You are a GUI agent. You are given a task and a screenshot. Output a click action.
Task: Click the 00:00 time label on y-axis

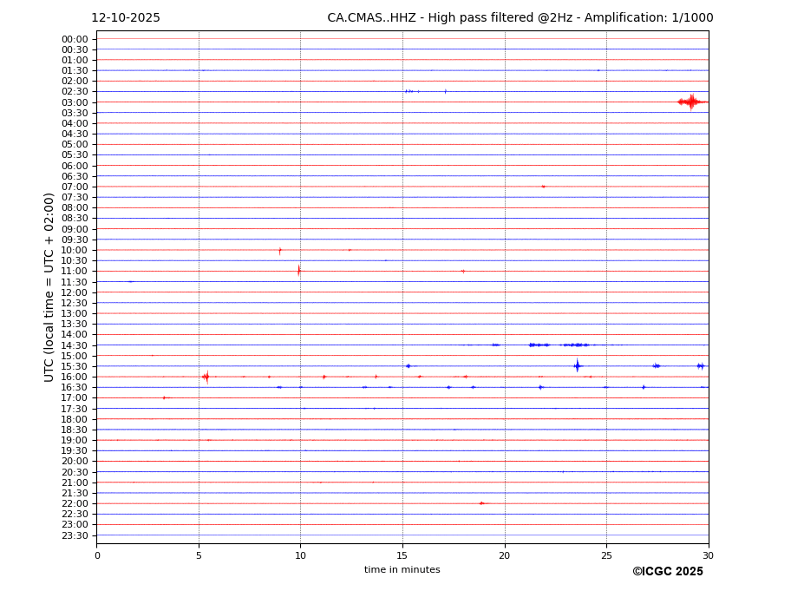coord(75,39)
